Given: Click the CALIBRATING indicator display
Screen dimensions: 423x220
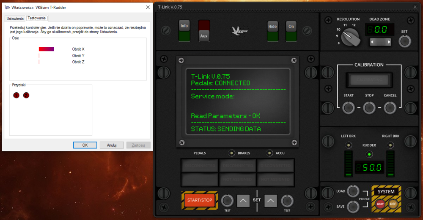Looking at the screenshot, I should 369,80.
